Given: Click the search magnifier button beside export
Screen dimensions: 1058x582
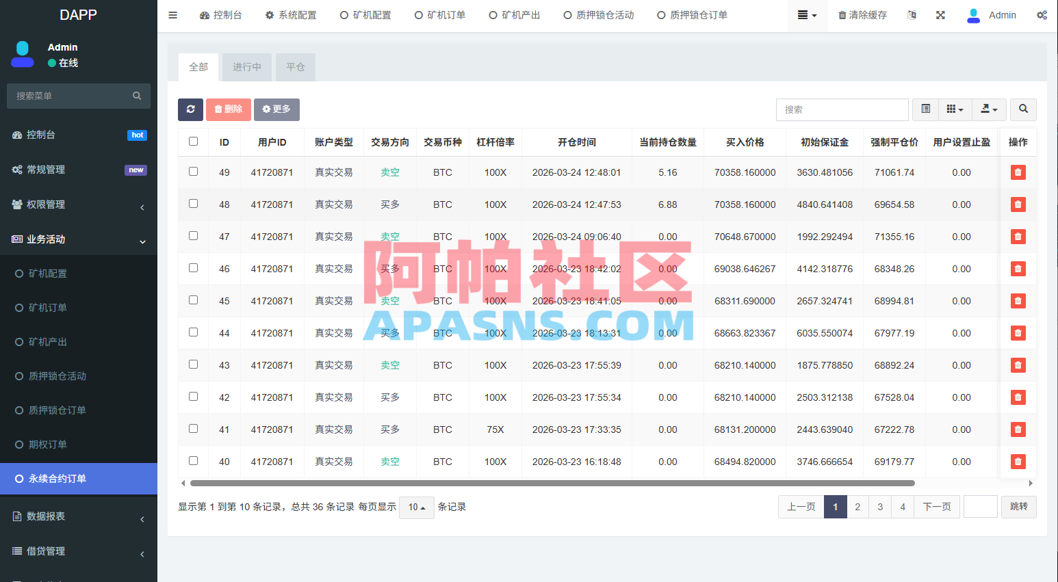Looking at the screenshot, I should click(x=1023, y=109).
